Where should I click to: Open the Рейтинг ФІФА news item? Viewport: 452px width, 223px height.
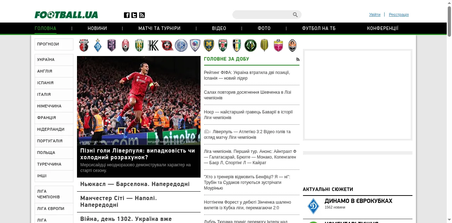(x=247, y=75)
